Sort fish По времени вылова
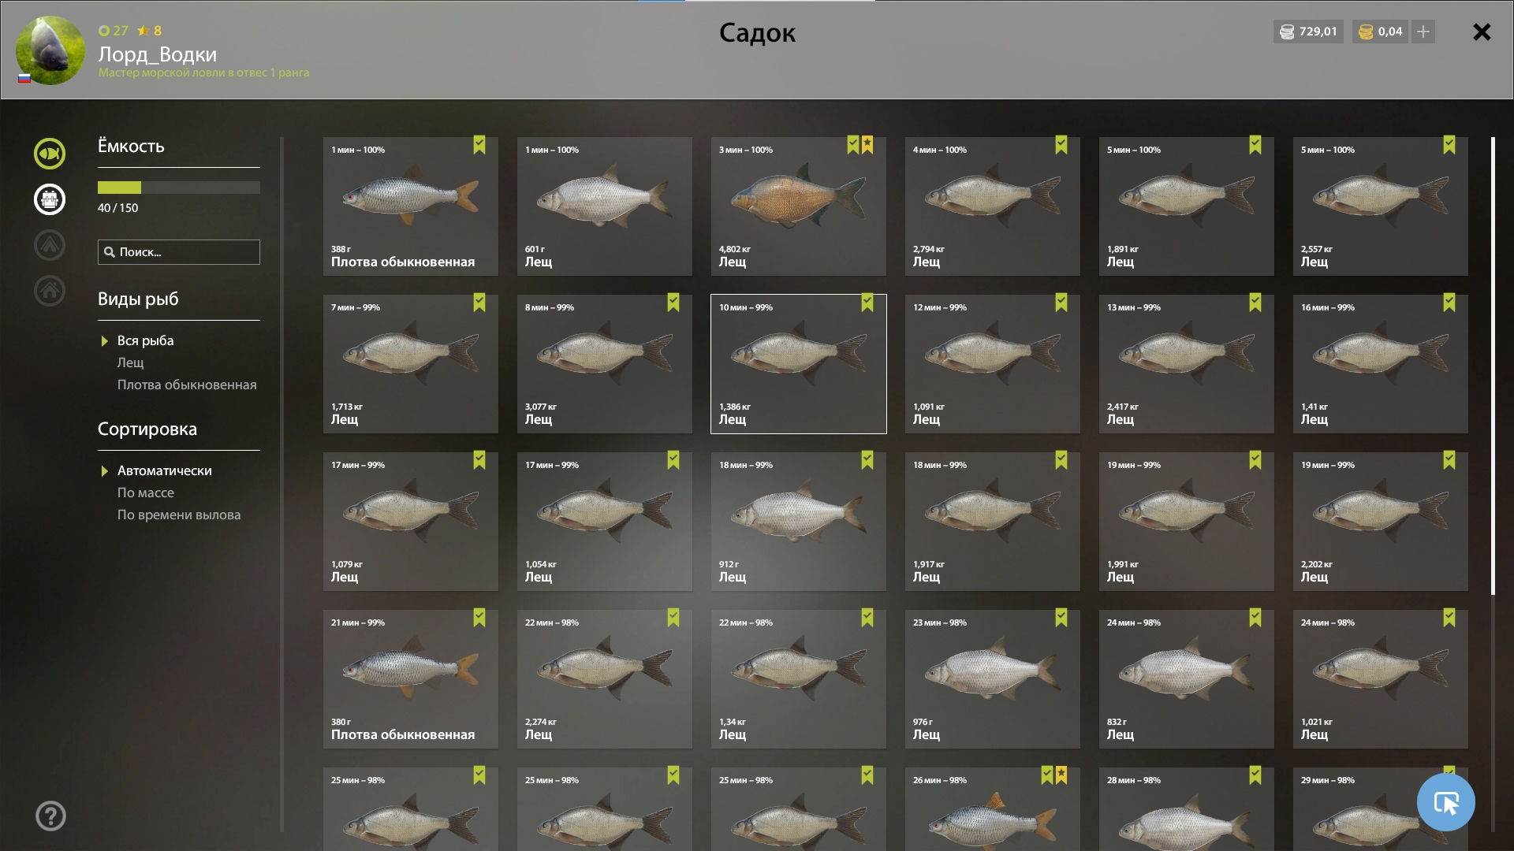The height and width of the screenshot is (851, 1514). [x=179, y=515]
